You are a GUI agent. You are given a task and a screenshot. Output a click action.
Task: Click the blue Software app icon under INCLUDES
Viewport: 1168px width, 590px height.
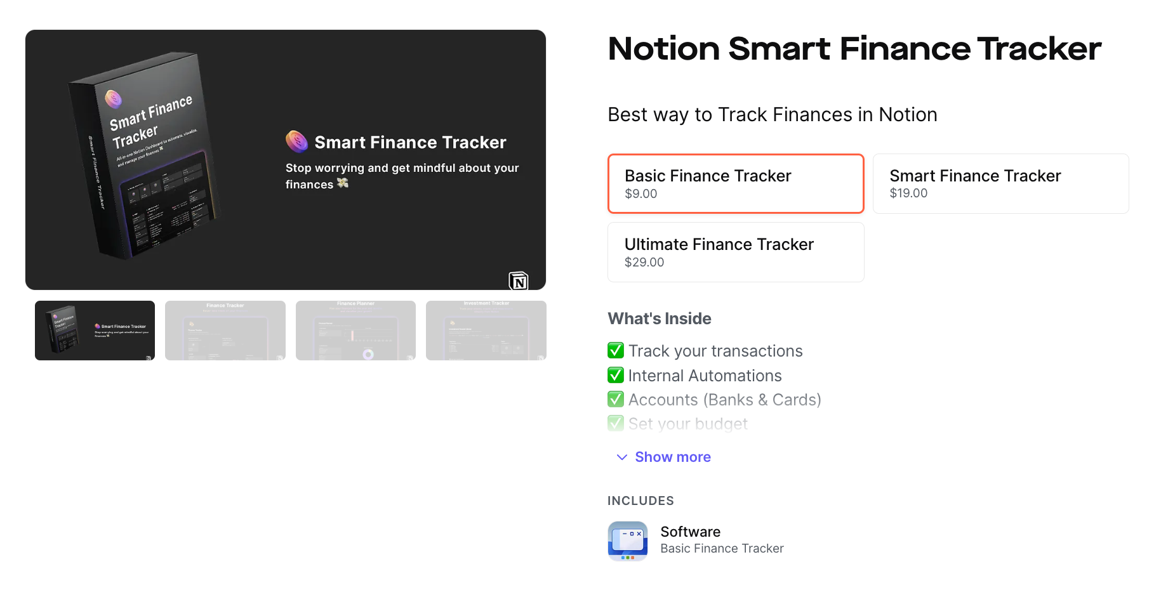pyautogui.click(x=627, y=541)
